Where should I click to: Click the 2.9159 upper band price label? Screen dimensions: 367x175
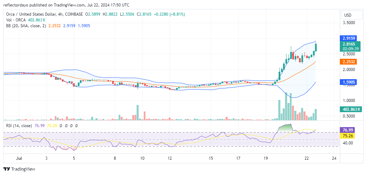349,38
